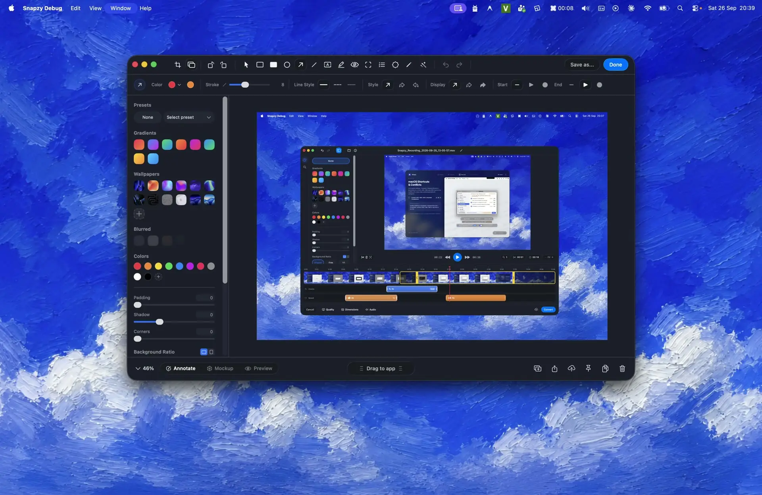
Task: Choose the filled rectangle tool
Action: 273,65
